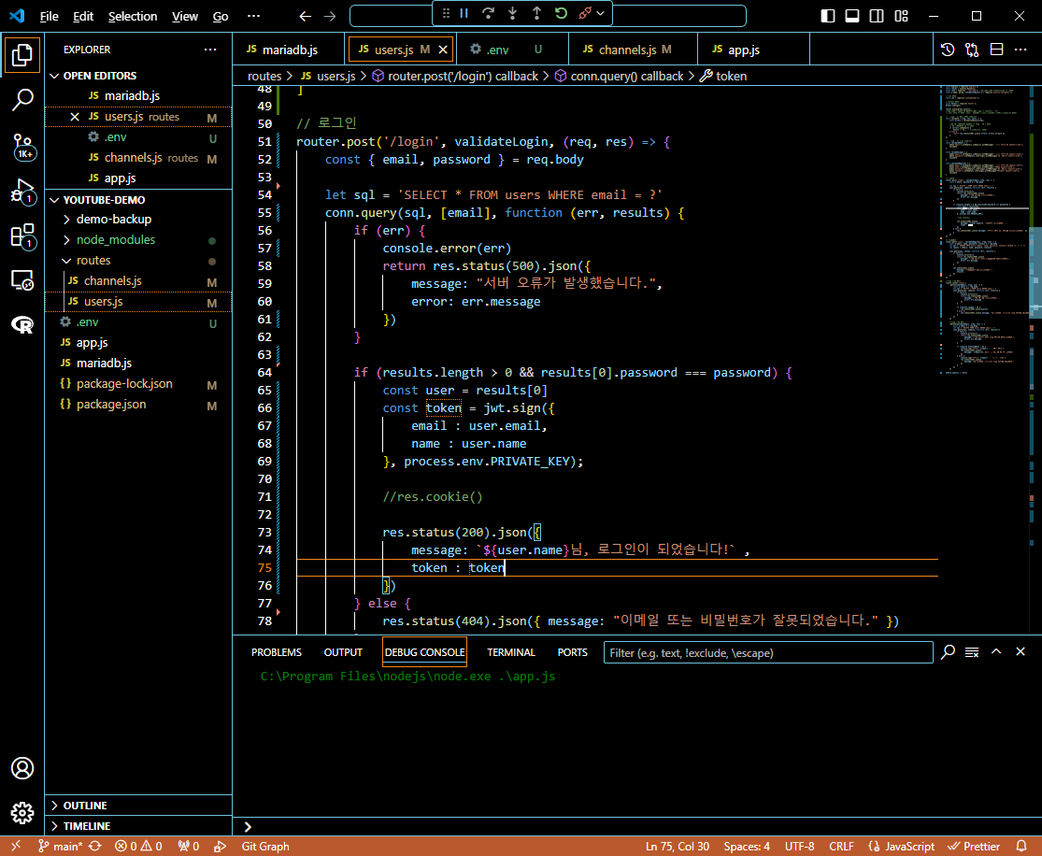1042x856 pixels.
Task: Open the Go menu
Action: [x=221, y=16]
